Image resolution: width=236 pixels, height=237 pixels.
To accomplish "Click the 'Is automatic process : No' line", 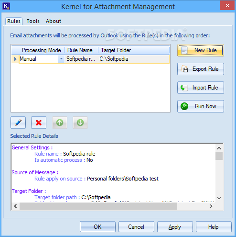I will pos(64,160).
